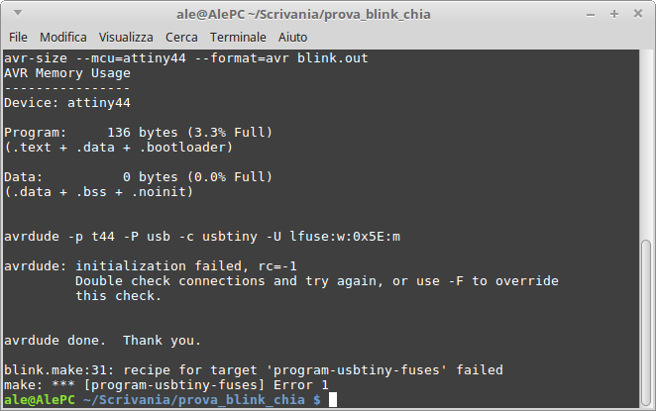
Task: Click the cursor block at the prompt
Action: click(333, 400)
